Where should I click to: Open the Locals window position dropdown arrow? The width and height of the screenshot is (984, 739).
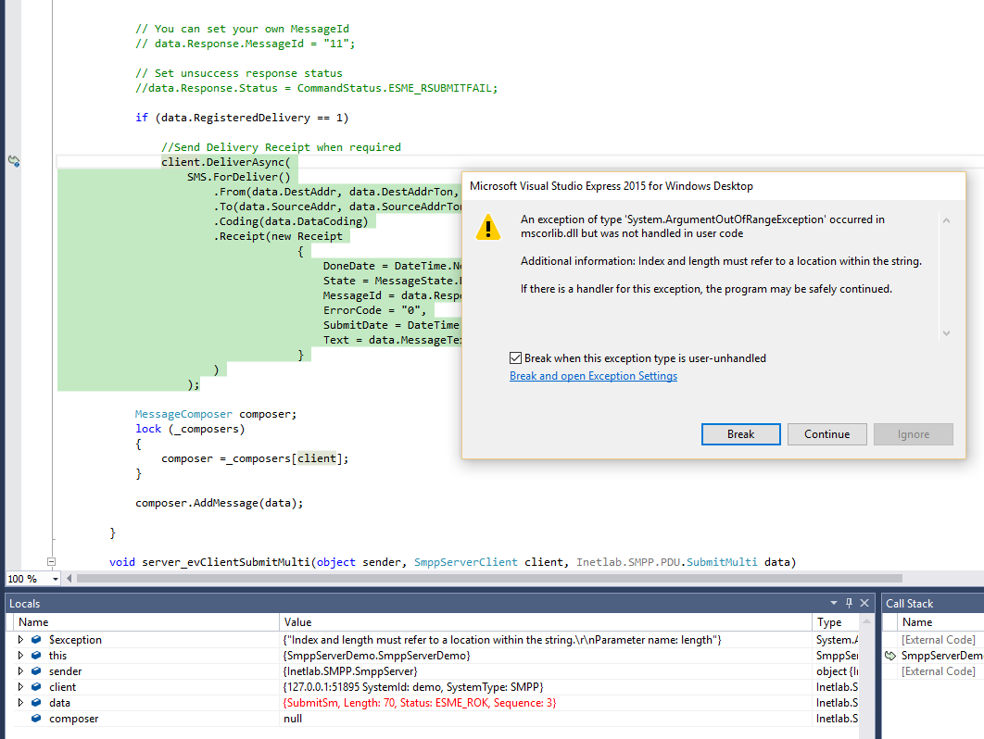(833, 603)
